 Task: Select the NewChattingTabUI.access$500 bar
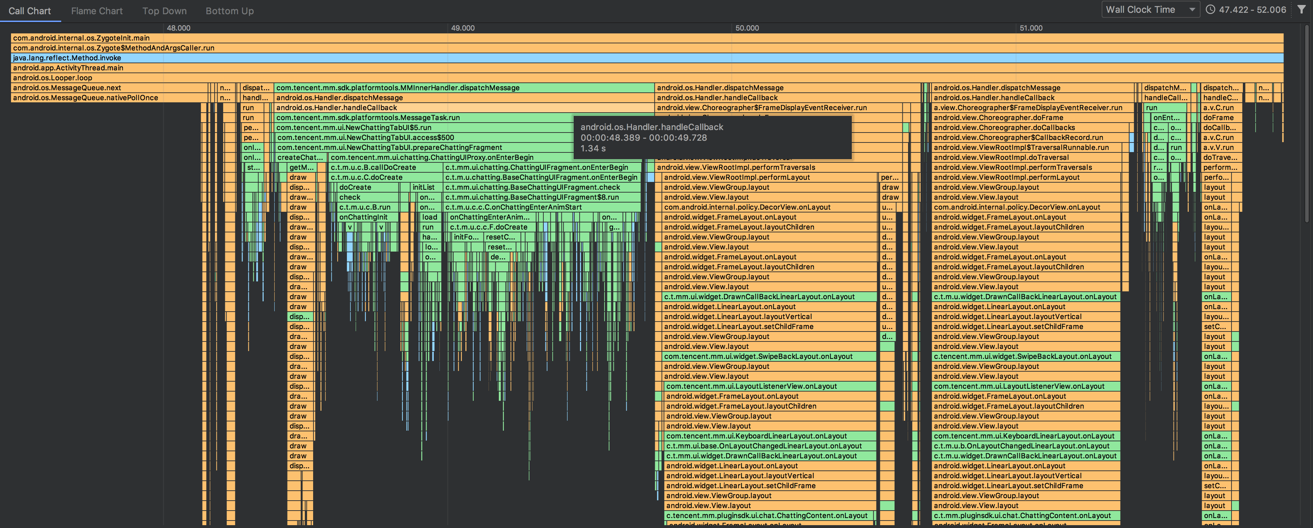[x=464, y=138]
